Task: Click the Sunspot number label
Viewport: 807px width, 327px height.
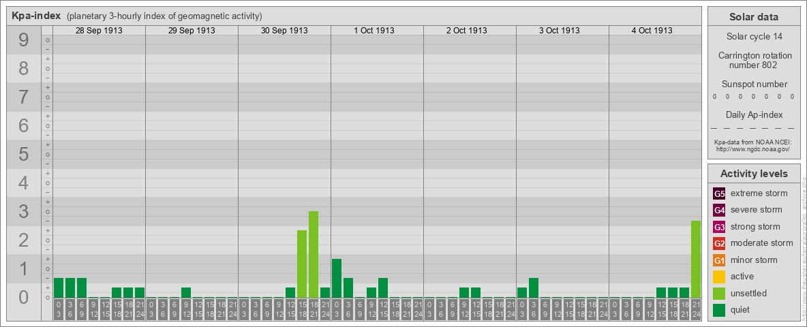Action: pos(754,84)
